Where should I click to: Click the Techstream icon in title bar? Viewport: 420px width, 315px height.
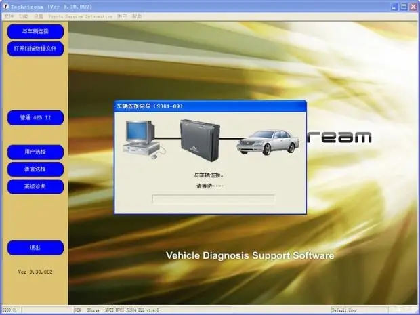[x=5, y=6]
